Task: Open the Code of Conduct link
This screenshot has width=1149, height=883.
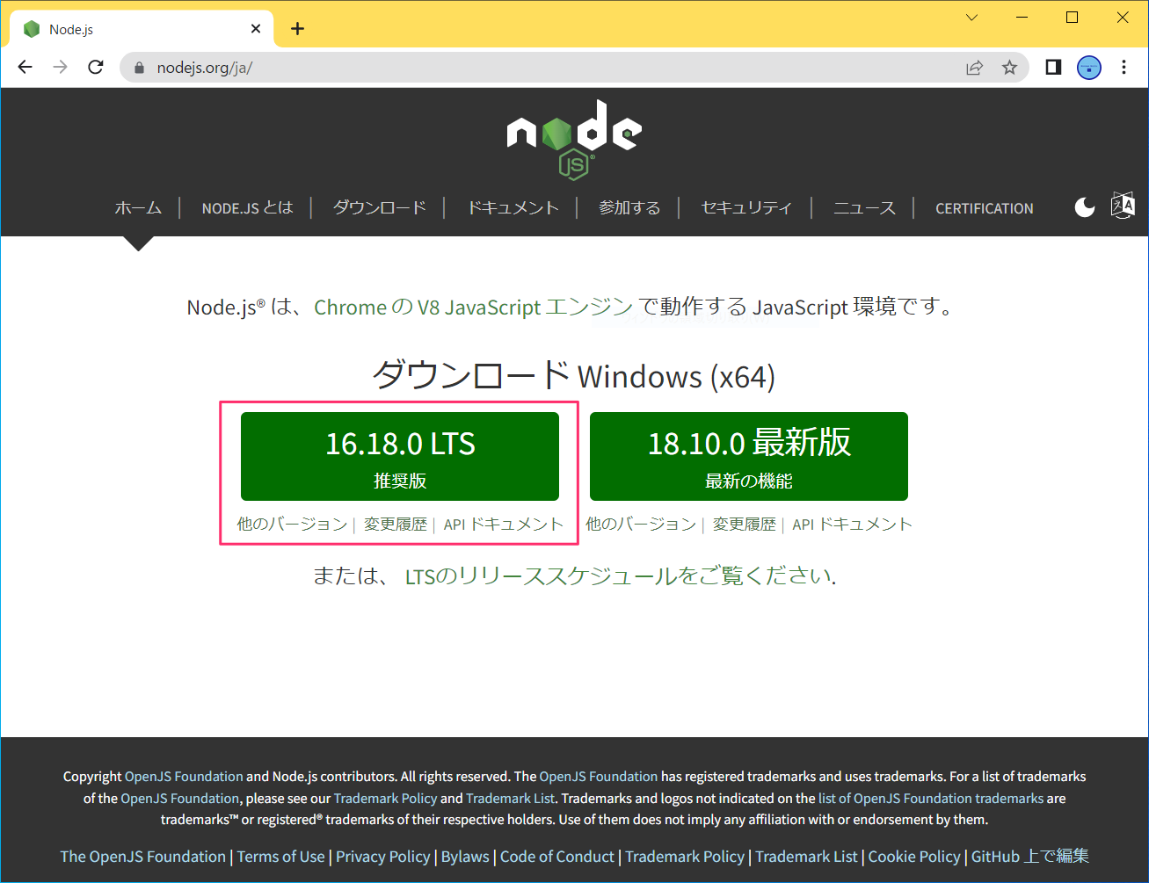Action: point(557,857)
